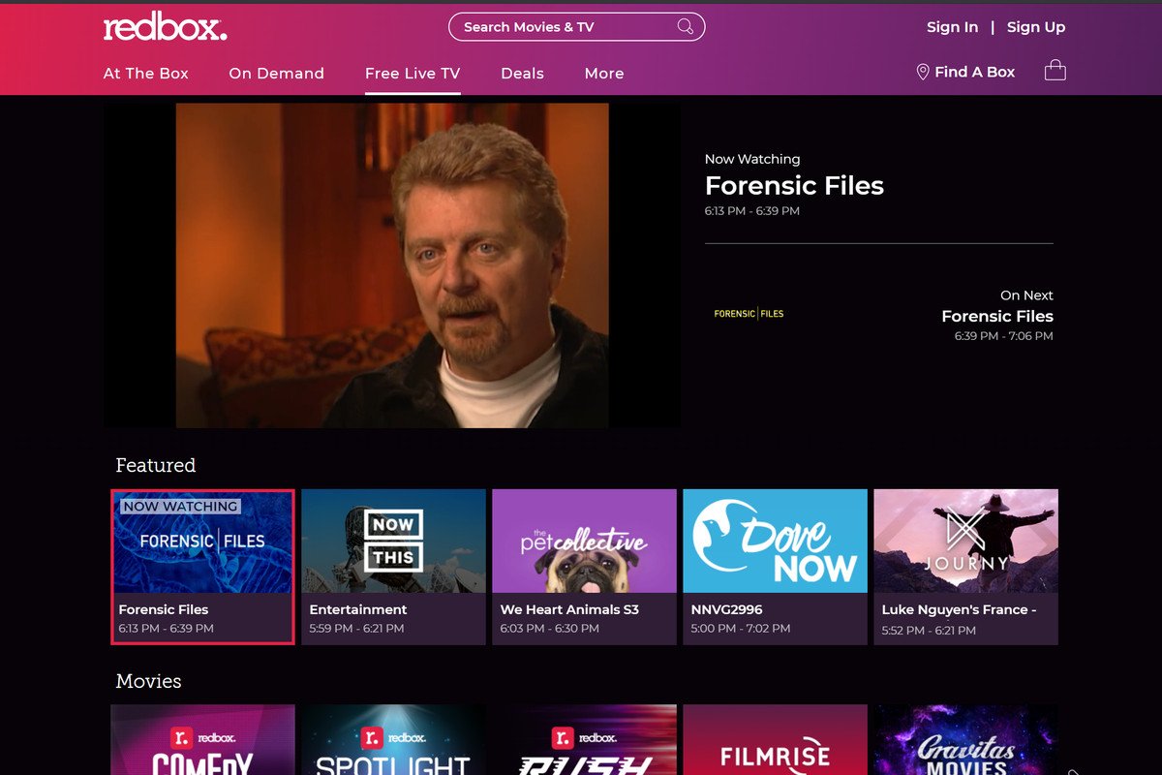Click the Redbox logo
This screenshot has height=775, width=1162.
[165, 27]
